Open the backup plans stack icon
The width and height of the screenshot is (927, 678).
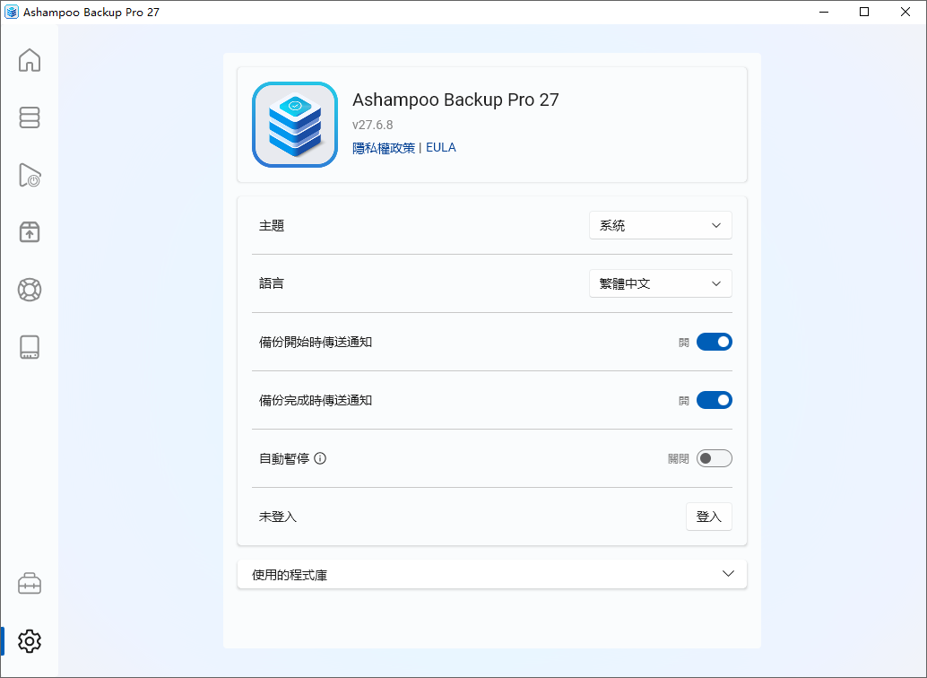click(30, 117)
